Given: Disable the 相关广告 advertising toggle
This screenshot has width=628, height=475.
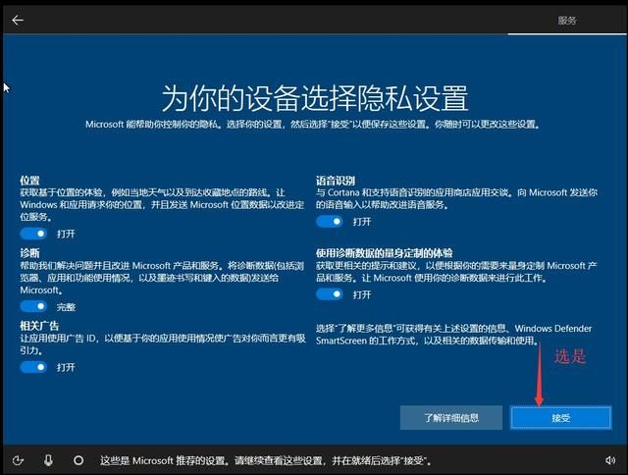Looking at the screenshot, I should click(33, 367).
